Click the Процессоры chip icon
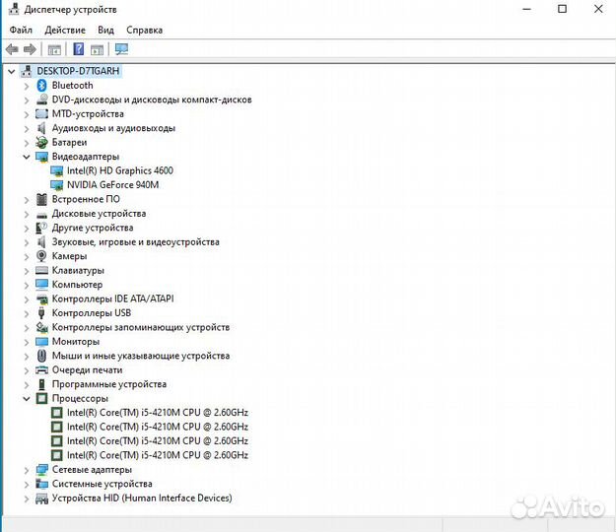 [x=41, y=399]
